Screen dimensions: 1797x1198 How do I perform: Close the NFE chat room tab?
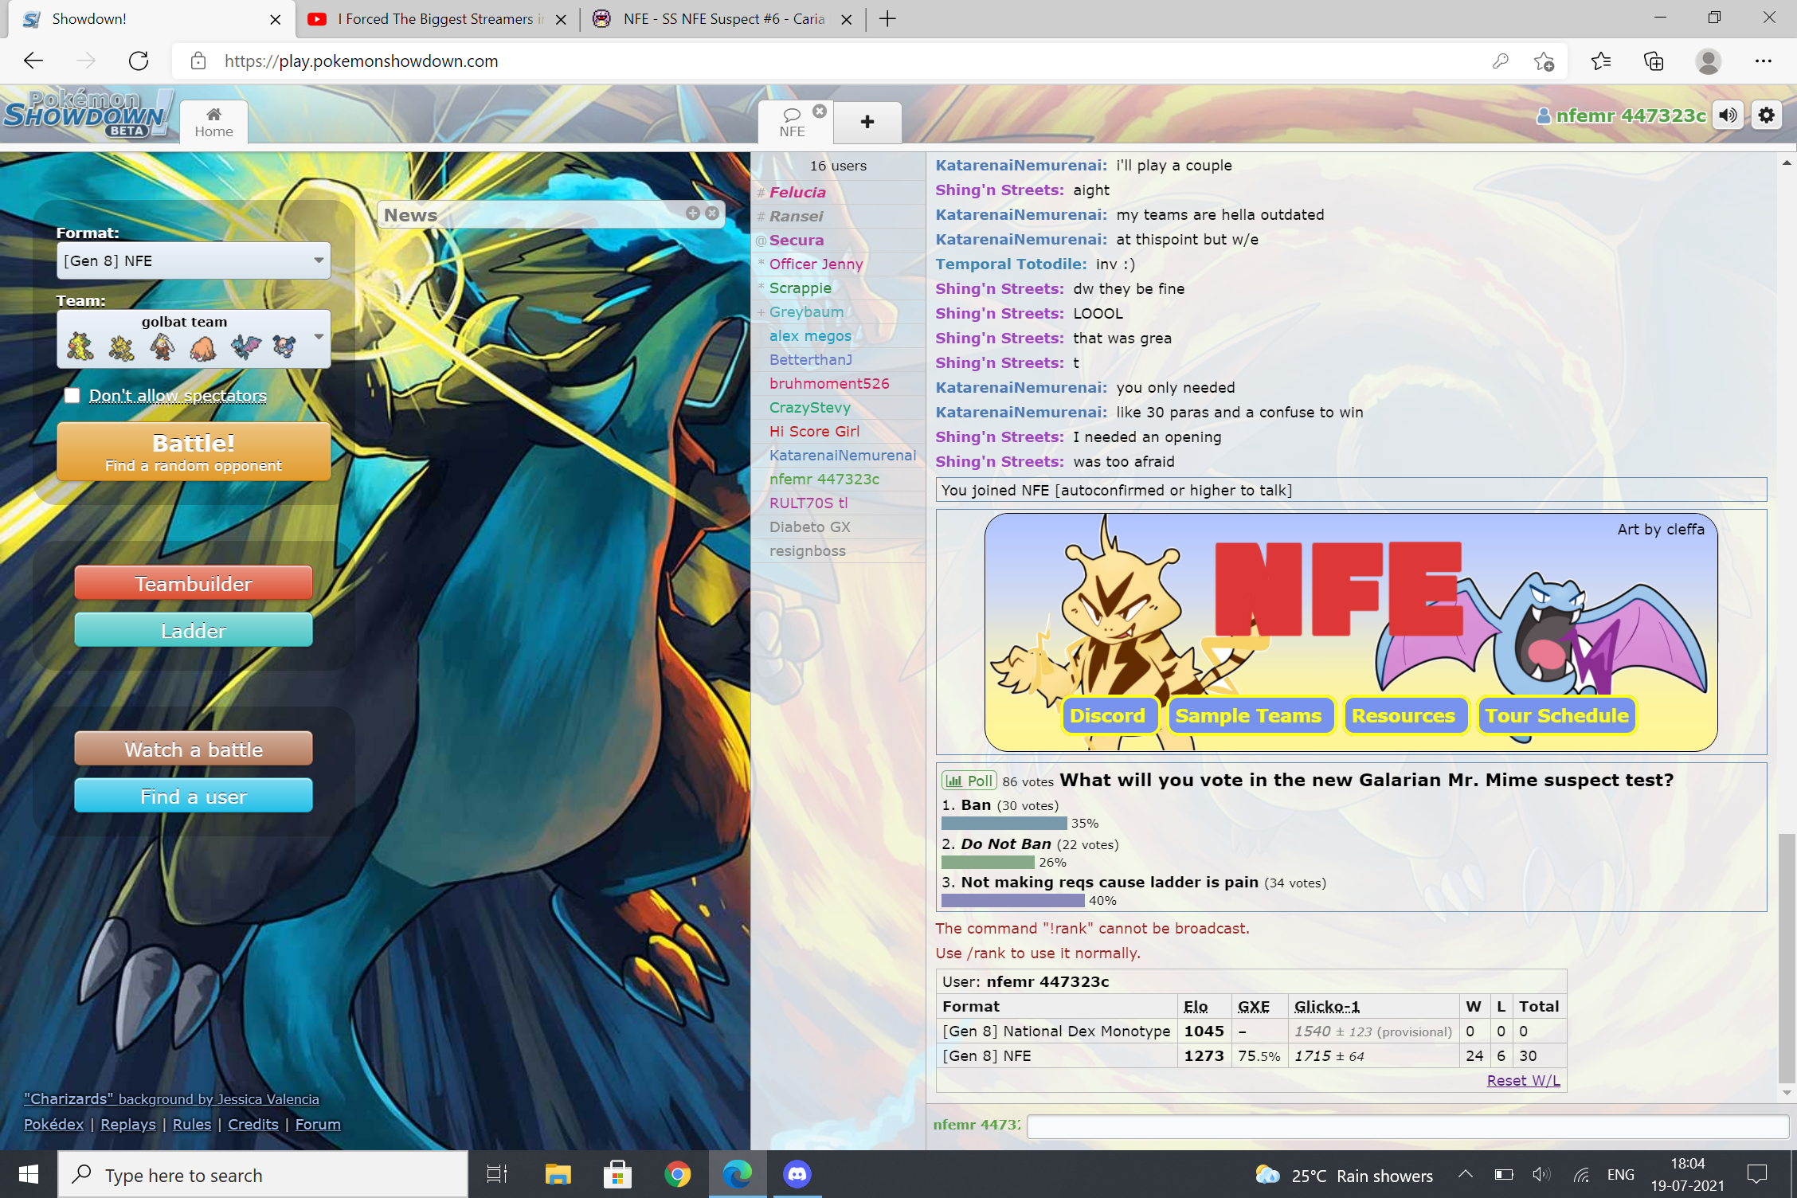pyautogui.click(x=819, y=112)
